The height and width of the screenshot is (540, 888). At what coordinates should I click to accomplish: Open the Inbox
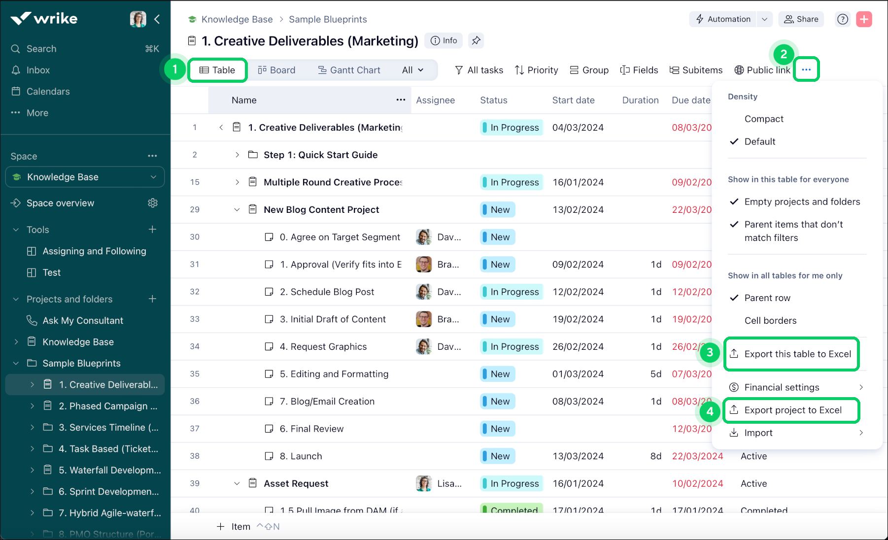[x=39, y=70]
